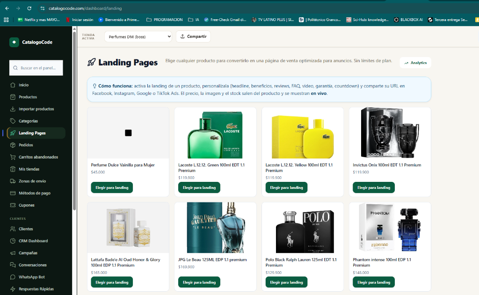Click the Clientes people icon

point(13,229)
